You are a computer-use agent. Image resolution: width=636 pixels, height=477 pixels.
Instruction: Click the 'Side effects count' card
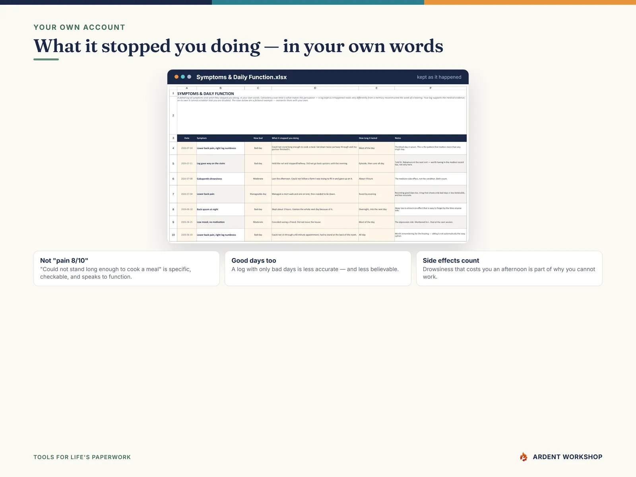point(509,268)
